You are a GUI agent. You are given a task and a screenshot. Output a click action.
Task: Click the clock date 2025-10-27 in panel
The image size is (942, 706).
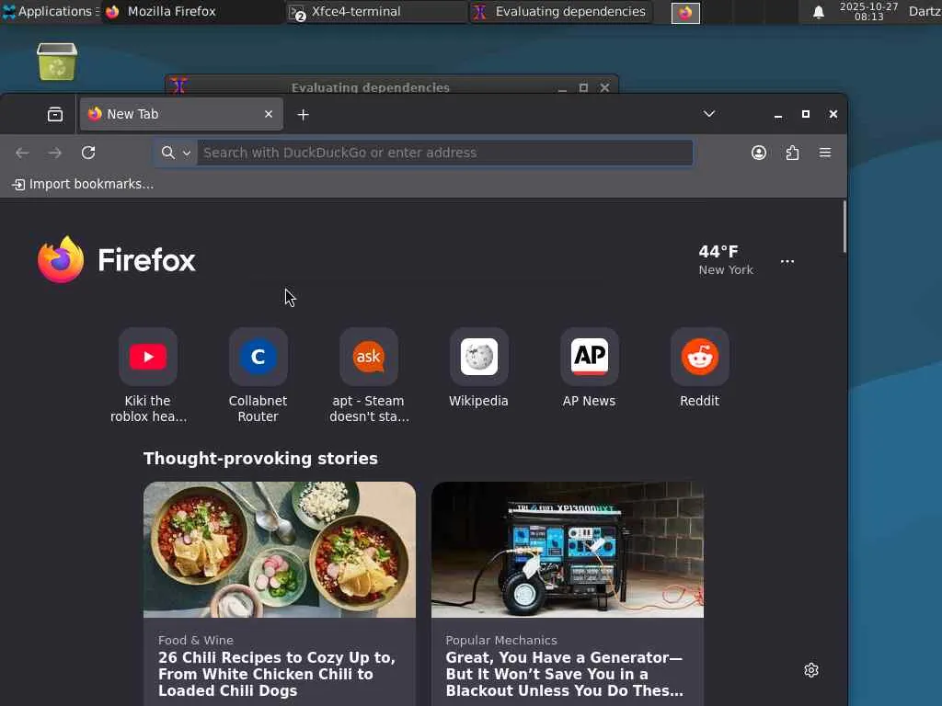point(868,11)
